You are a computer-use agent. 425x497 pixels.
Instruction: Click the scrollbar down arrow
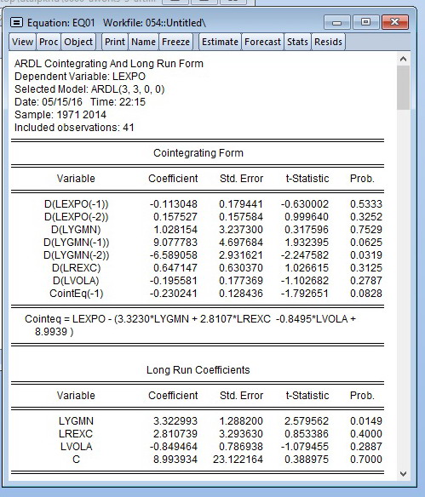(x=403, y=474)
